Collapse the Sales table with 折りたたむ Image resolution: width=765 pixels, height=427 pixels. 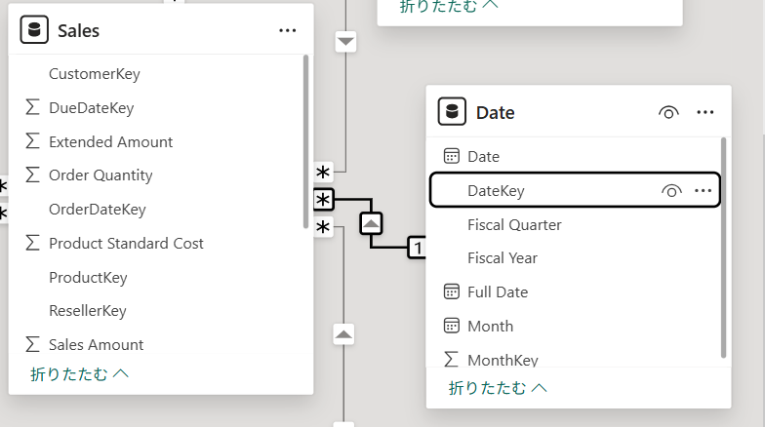tap(79, 374)
